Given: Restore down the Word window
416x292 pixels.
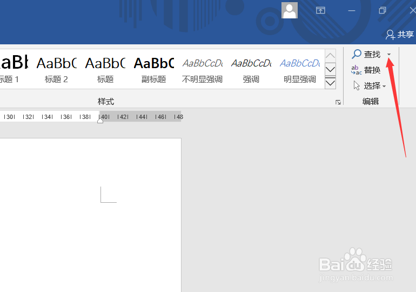Looking at the screenshot, I should [383, 11].
